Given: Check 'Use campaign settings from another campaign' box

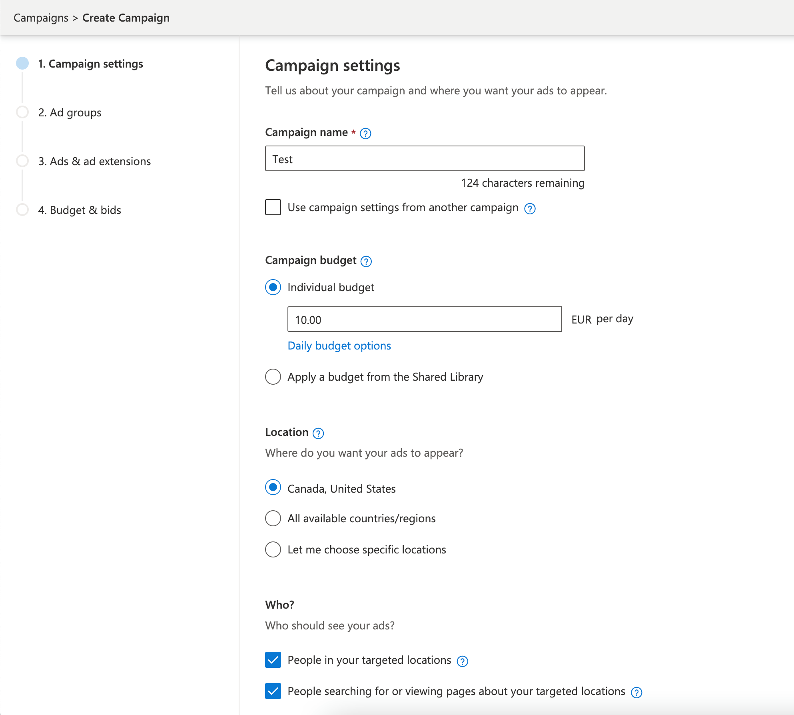Looking at the screenshot, I should coord(273,207).
